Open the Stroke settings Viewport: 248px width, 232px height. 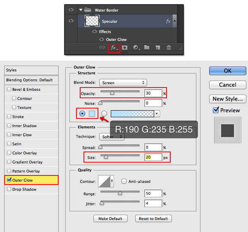pos(18,116)
